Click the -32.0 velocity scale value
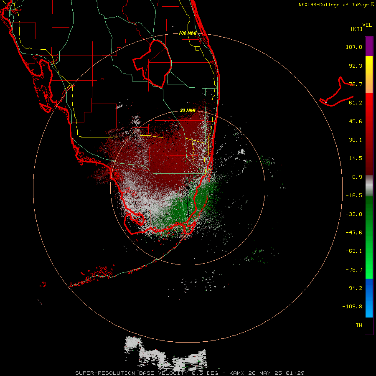 tap(354, 214)
